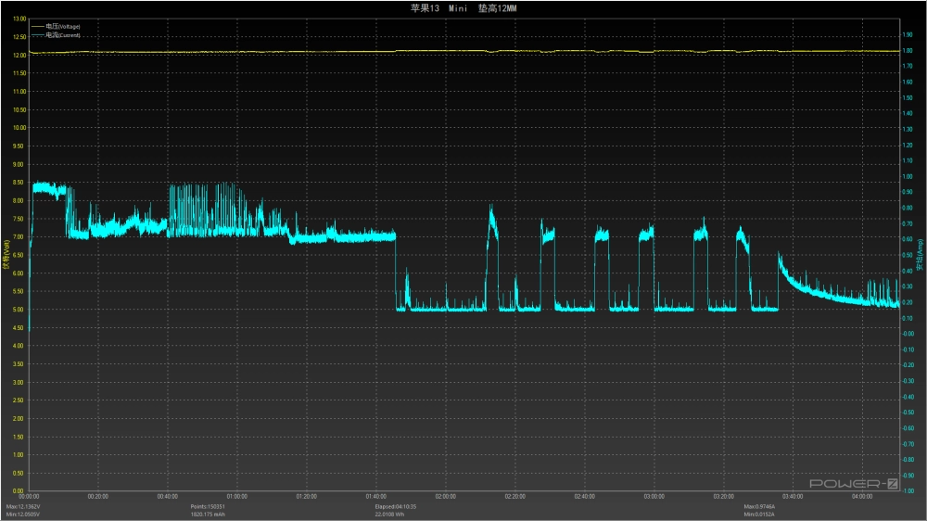Click the 01:20:00 time axis label
This screenshot has width=927, height=521.
(x=307, y=497)
